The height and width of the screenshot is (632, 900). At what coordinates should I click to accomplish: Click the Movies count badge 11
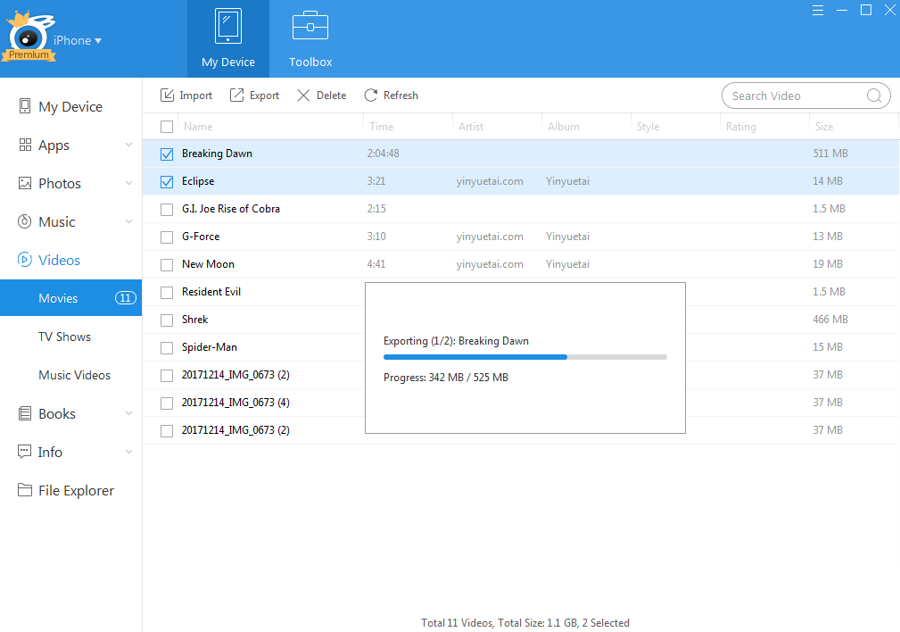pyautogui.click(x=125, y=297)
